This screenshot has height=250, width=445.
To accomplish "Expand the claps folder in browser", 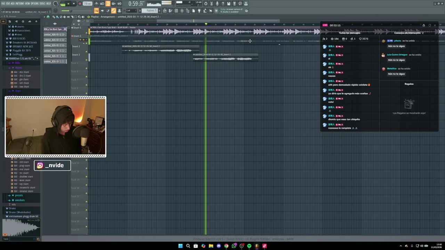I will (x=18, y=91).
